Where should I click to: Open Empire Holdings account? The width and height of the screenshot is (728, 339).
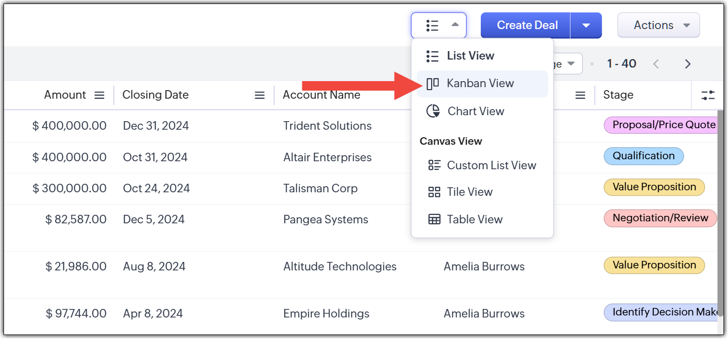[326, 314]
